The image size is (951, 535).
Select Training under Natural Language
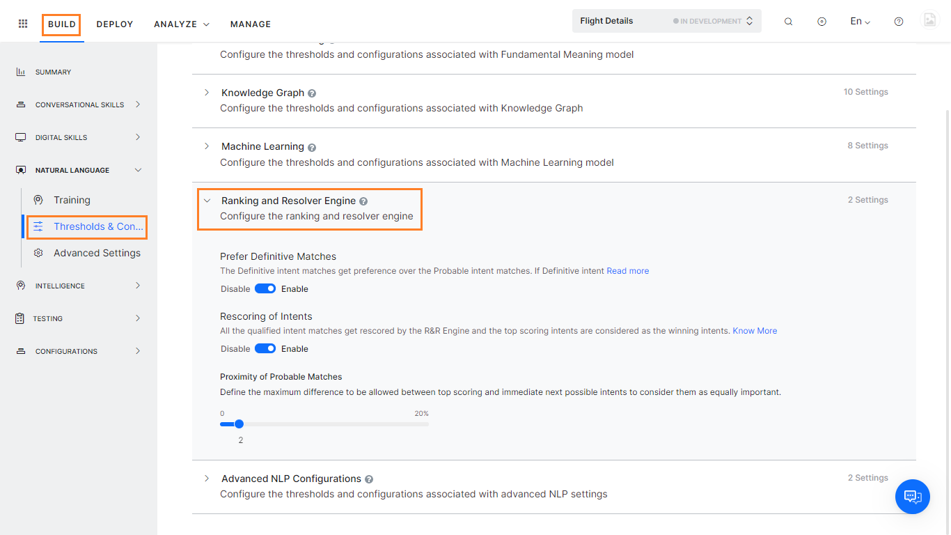point(71,200)
